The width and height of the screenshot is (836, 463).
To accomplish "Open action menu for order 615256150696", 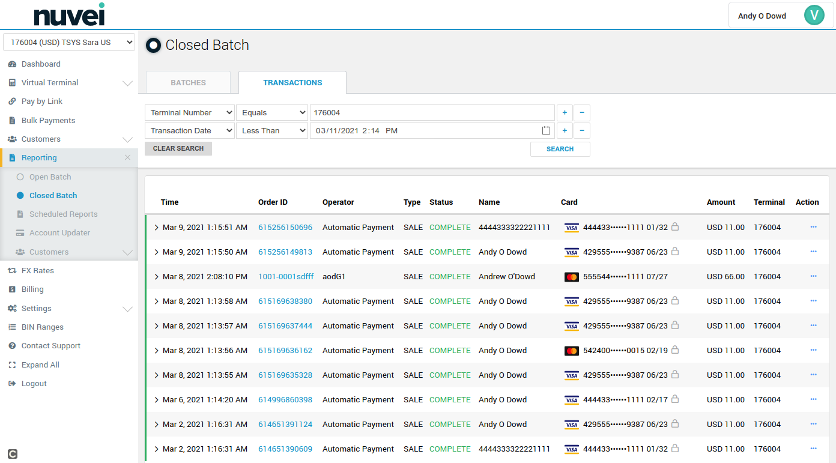I will click(x=813, y=228).
